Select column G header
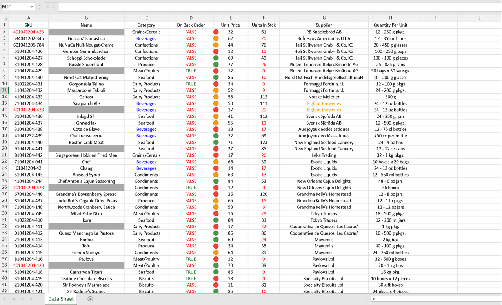Image resolution: width=502 pixels, height=305 pixels. tap(324, 18)
